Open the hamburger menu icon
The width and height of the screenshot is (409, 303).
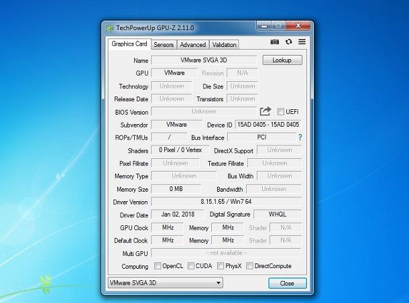coord(302,42)
